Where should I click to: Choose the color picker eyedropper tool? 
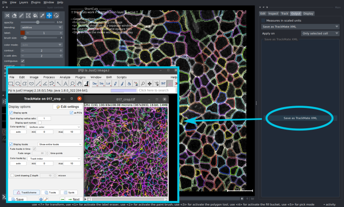(x=43, y=15)
